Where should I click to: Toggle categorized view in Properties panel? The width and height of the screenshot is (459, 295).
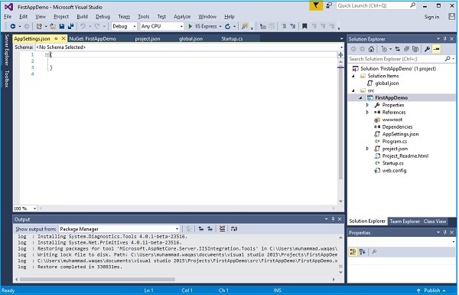point(353,251)
